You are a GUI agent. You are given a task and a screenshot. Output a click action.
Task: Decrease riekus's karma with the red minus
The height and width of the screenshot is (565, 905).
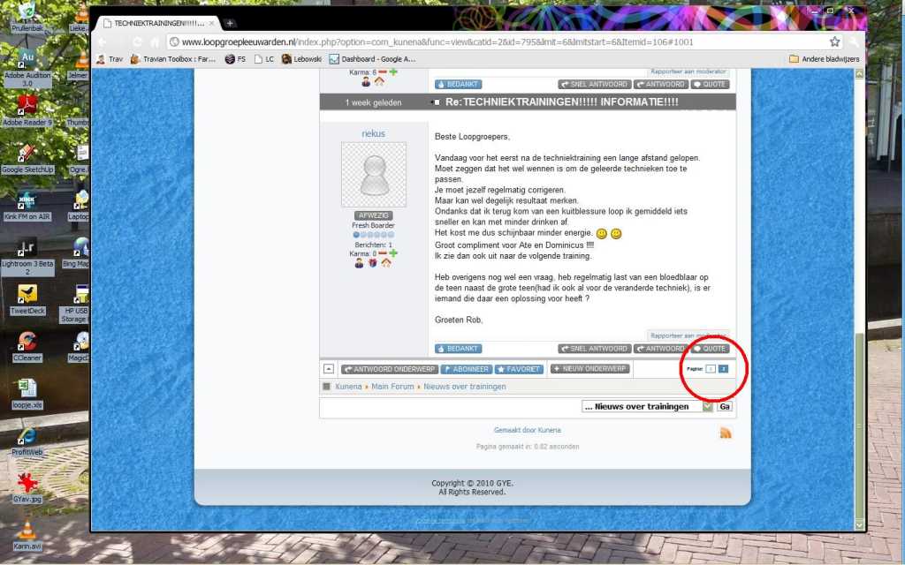(x=383, y=253)
